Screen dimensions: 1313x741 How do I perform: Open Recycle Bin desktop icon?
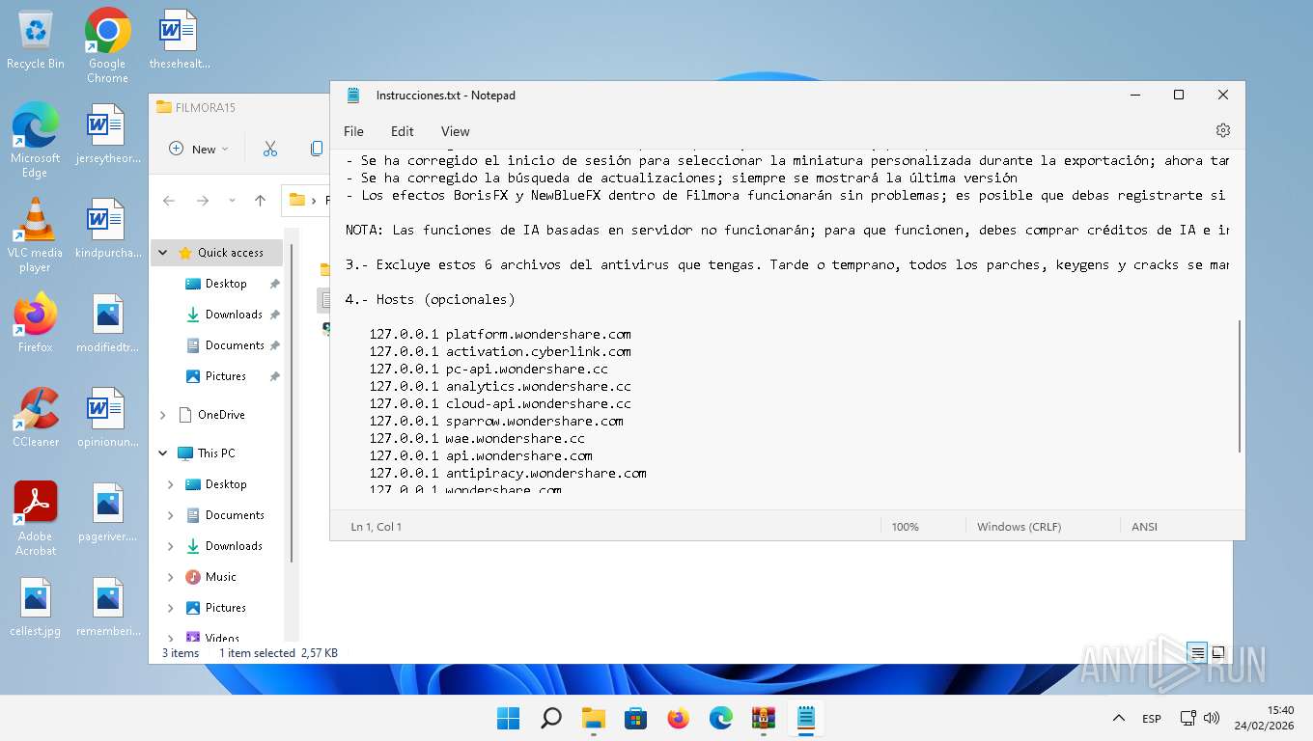(36, 41)
